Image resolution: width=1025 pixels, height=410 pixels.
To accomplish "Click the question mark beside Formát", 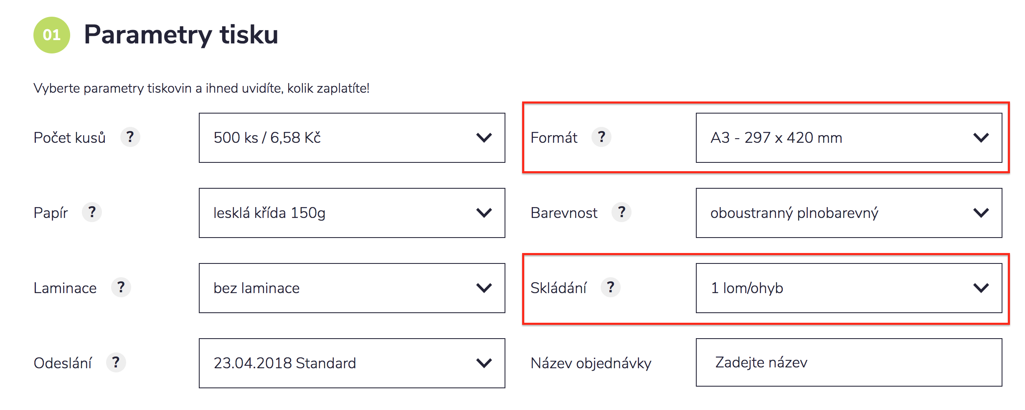I will pyautogui.click(x=601, y=137).
